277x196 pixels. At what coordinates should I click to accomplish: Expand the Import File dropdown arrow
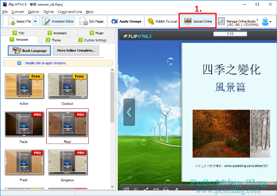[x=35, y=21]
